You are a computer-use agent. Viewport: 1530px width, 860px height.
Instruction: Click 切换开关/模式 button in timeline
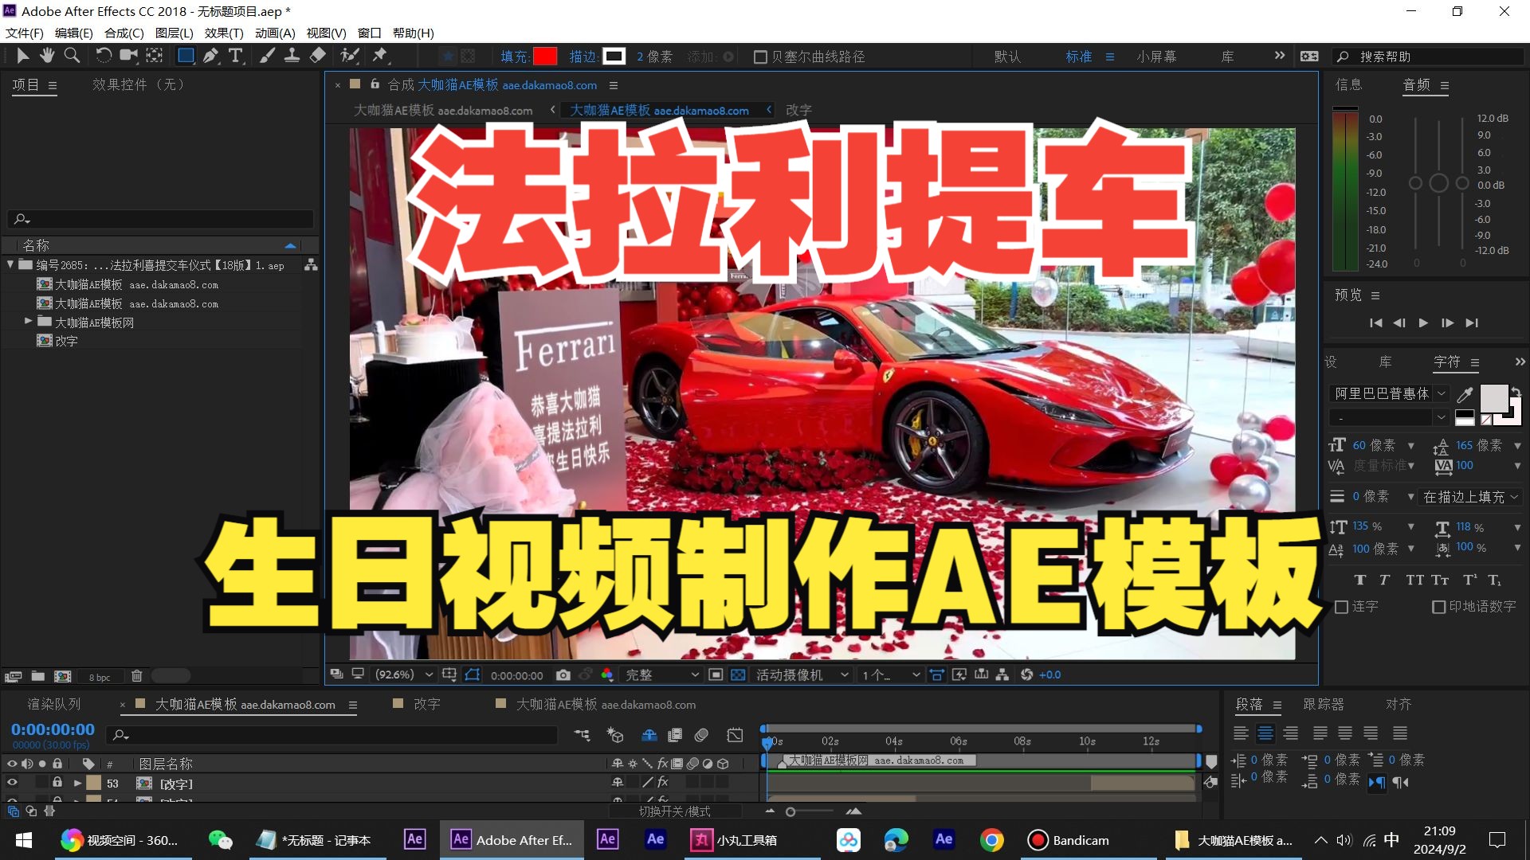coord(675,811)
